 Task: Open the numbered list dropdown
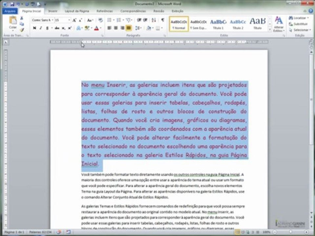point(123,20)
